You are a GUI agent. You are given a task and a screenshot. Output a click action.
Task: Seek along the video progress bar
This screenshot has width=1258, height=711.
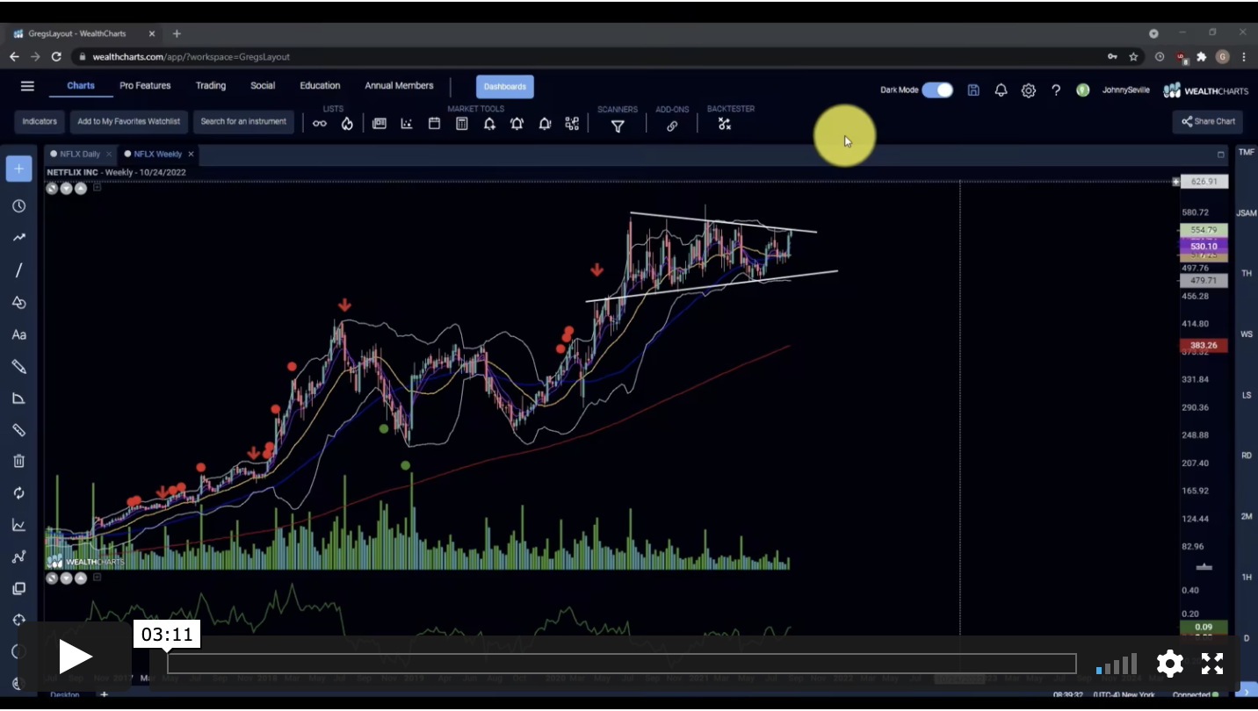point(622,664)
